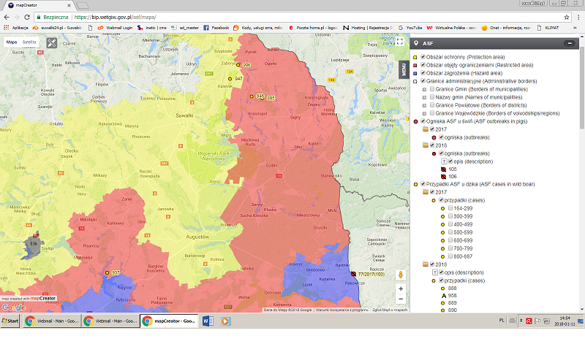Collapse the 2017 folder under ASF outbreaks in pigs

[x=425, y=129]
